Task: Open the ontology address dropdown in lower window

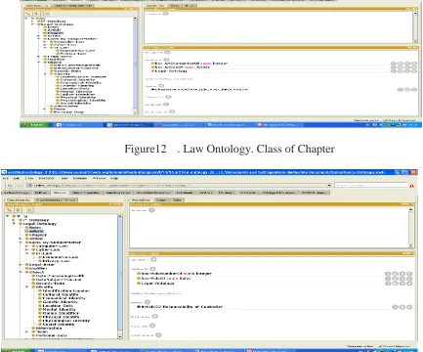Action: (x=329, y=185)
